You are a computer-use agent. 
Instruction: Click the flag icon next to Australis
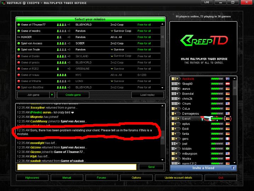[x=227, y=79]
